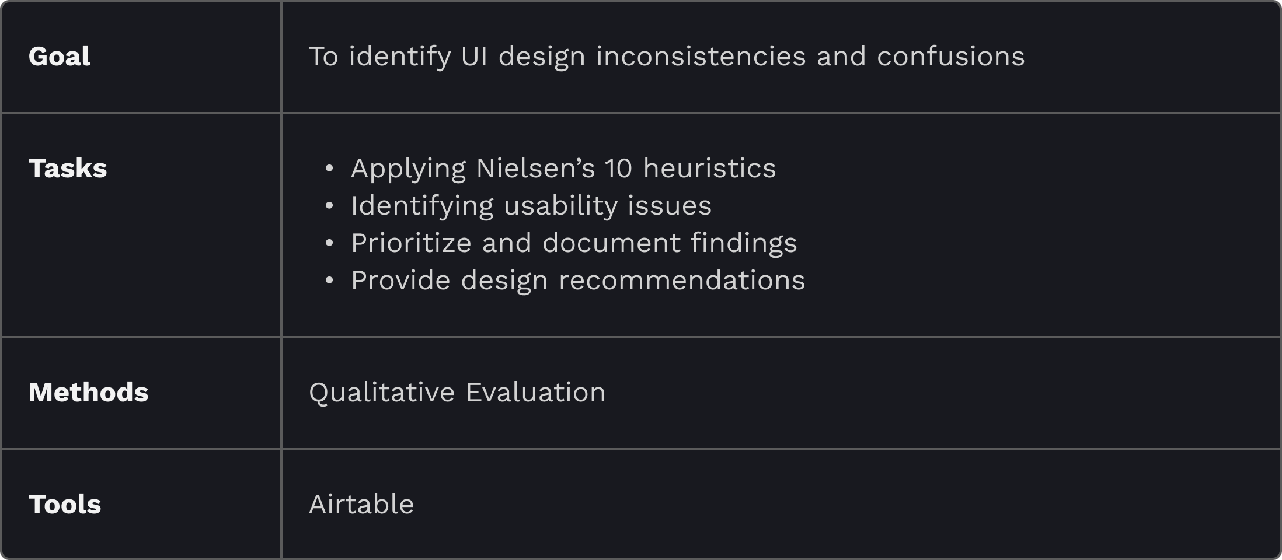This screenshot has height=560, width=1282.
Task: Select the word 'heuristics' in first bullet
Action: (709, 169)
